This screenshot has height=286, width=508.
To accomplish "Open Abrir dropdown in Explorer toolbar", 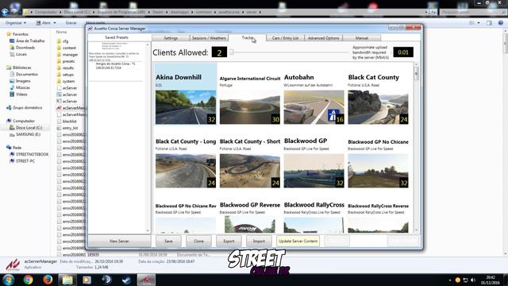I will point(46,23).
